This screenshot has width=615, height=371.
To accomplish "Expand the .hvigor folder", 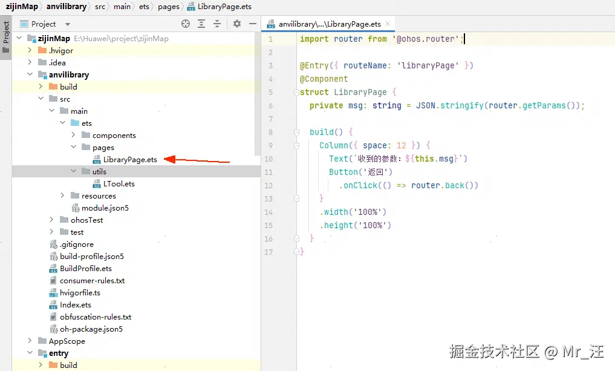I will click(30, 50).
